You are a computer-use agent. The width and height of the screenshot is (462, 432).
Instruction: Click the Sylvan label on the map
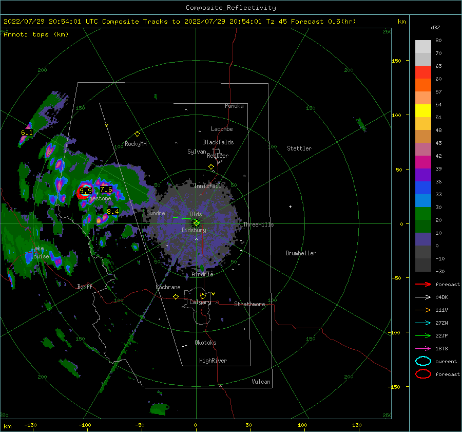point(197,152)
